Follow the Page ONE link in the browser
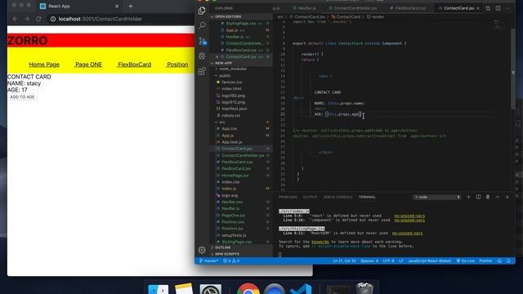The height and width of the screenshot is (294, 523). coord(88,65)
